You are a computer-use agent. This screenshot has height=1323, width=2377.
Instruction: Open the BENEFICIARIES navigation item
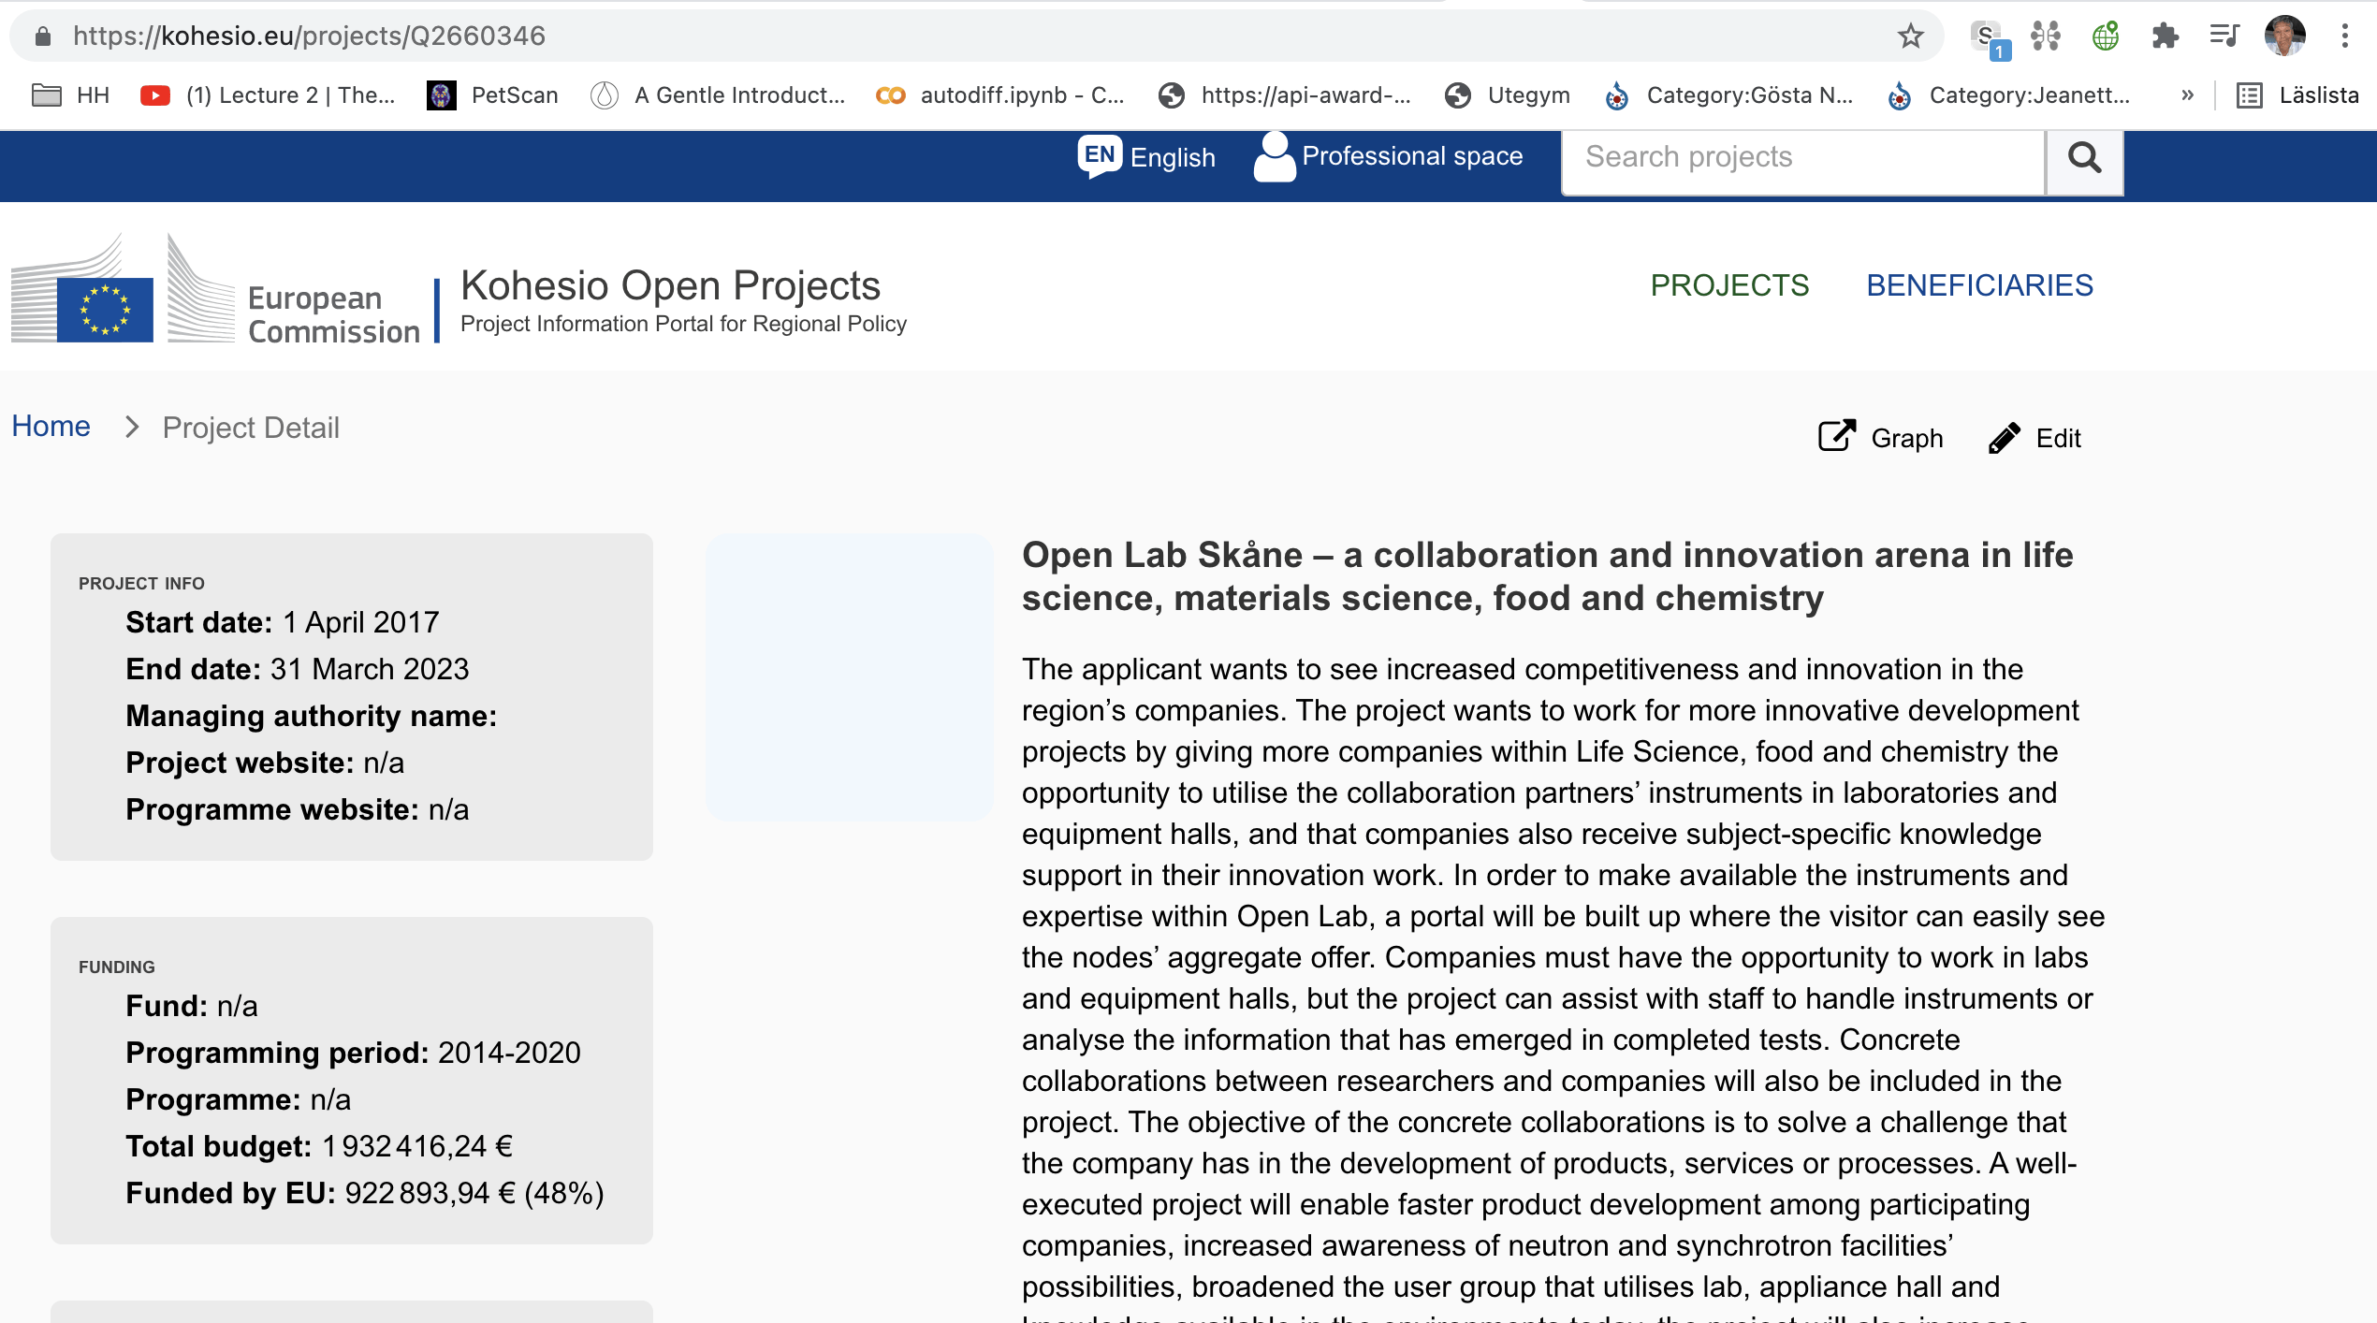[x=1979, y=285]
